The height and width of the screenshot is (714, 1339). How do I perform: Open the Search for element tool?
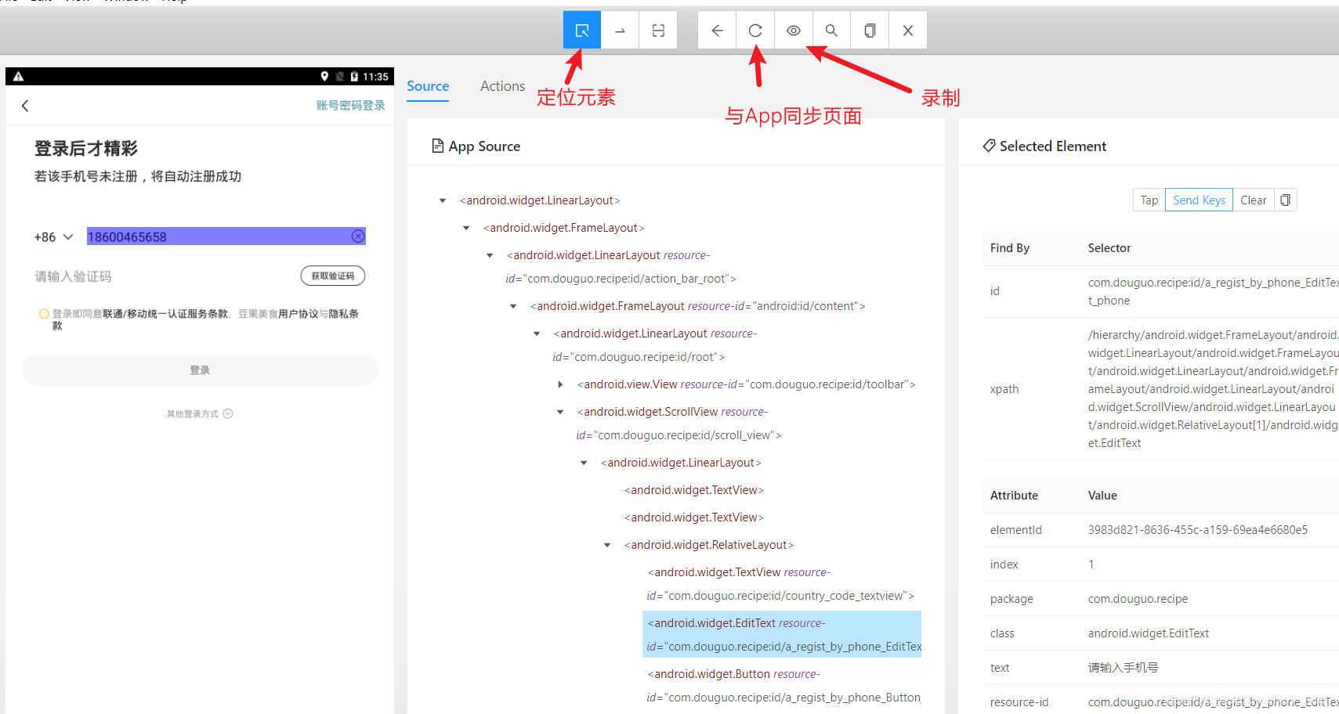pyautogui.click(x=831, y=31)
